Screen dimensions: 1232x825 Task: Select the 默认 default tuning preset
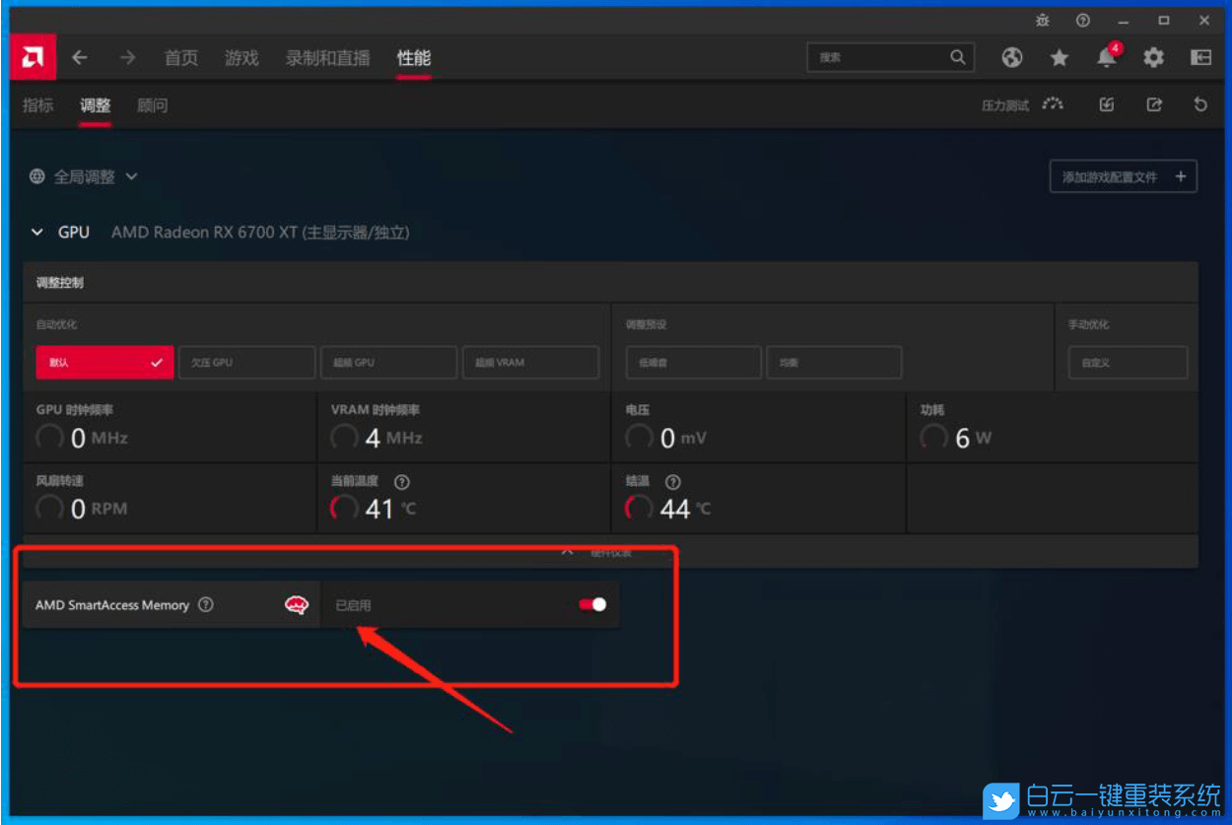(104, 363)
